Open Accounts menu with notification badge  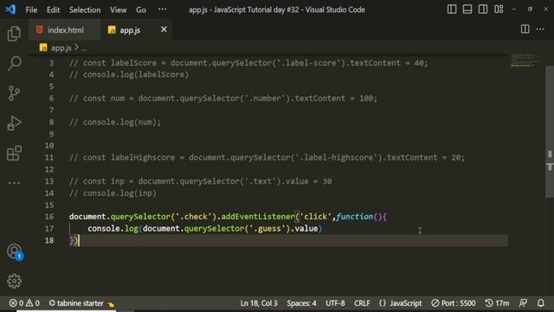click(x=15, y=252)
